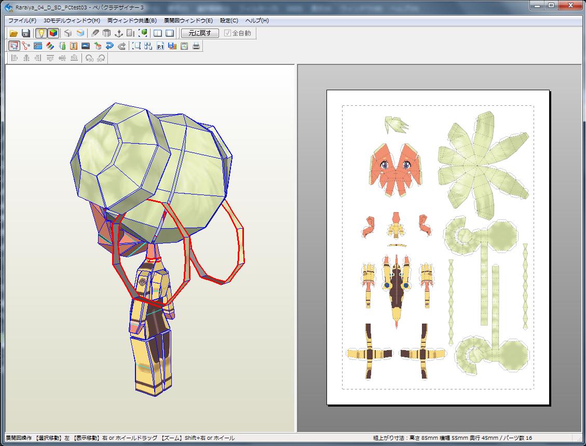Select the edit flaps tool
The image size is (586, 446).
pyautogui.click(x=37, y=46)
